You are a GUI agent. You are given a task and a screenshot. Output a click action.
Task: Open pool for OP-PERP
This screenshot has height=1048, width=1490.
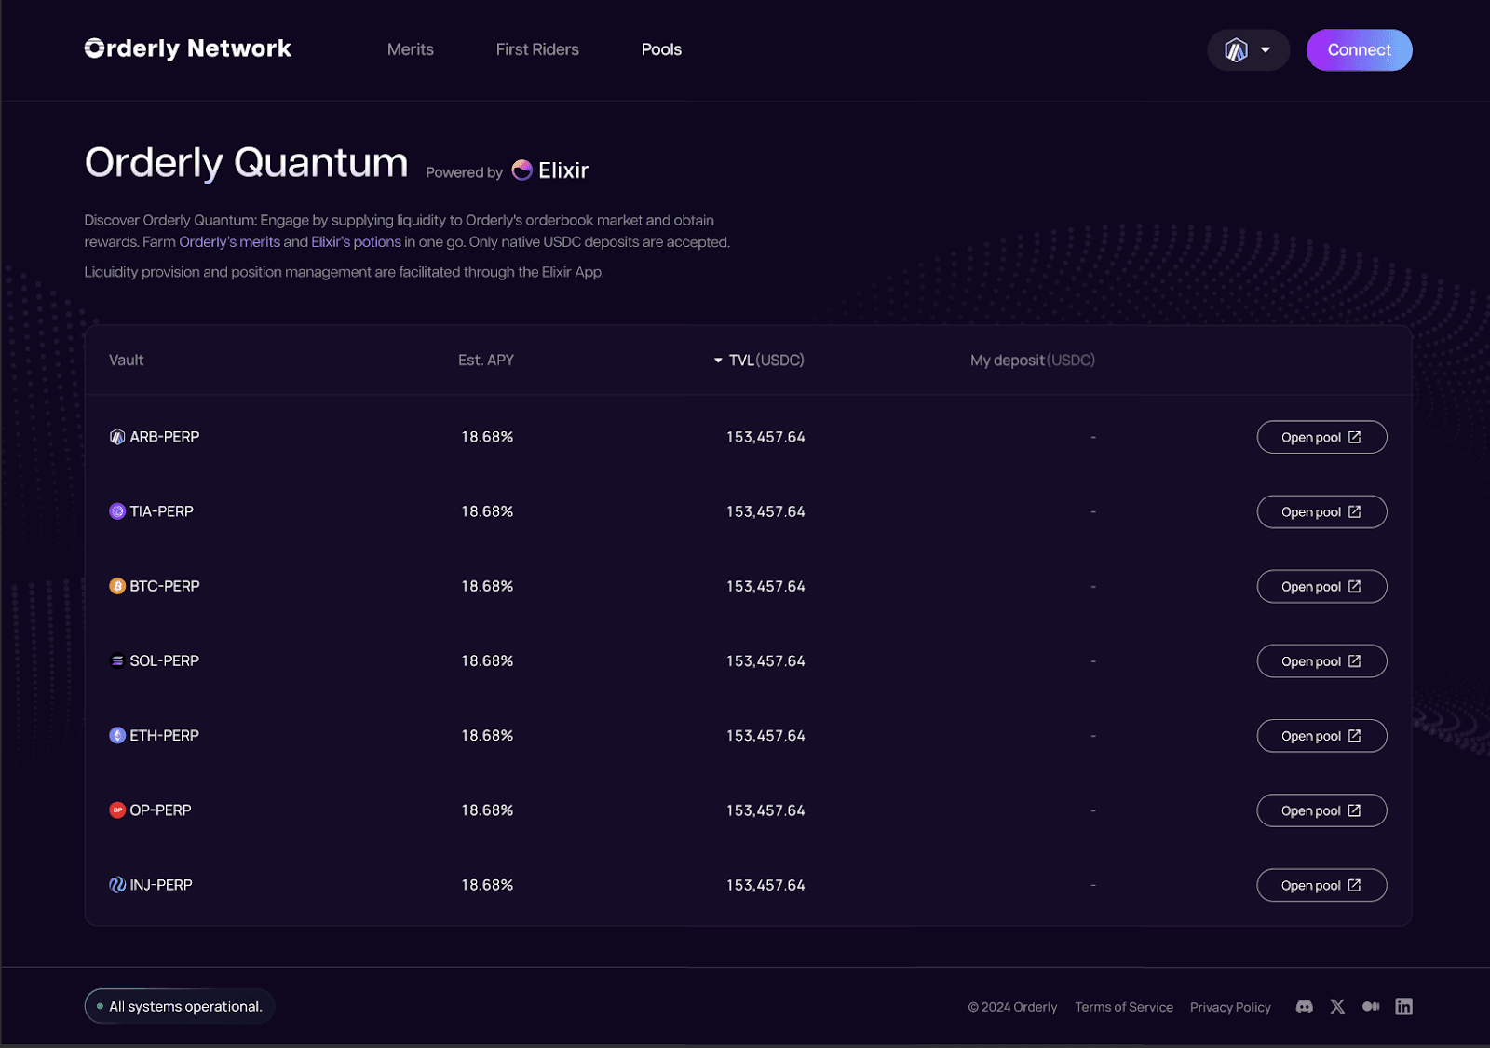tap(1321, 810)
